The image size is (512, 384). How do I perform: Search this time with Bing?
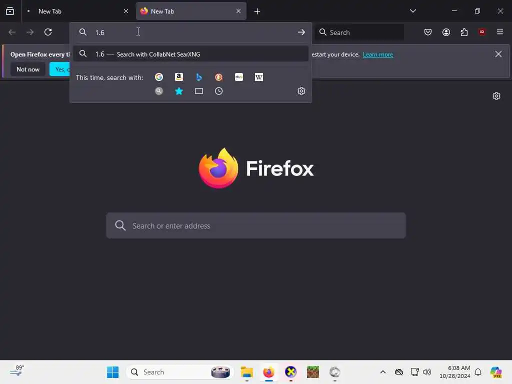point(199,77)
